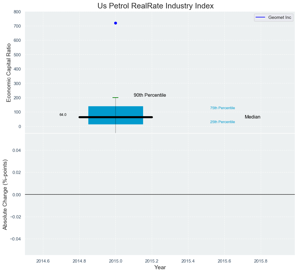Click the 400 y-axis tick label
Screen dimensions: 298x273
point(17,69)
